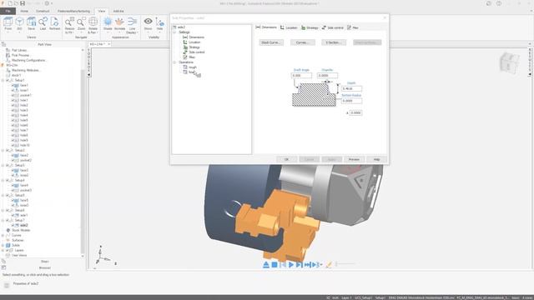Viewport: 534px width, 300px height.
Task: Click the Curves... button
Action: point(302,42)
